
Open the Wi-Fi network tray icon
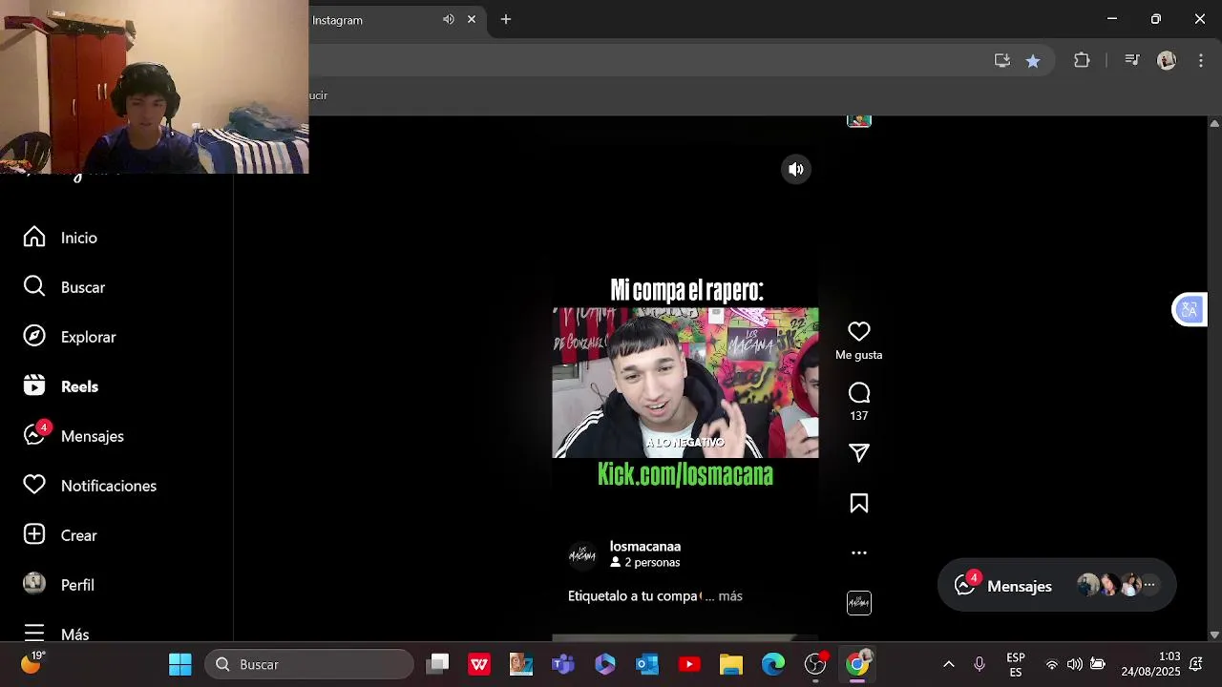[1052, 664]
